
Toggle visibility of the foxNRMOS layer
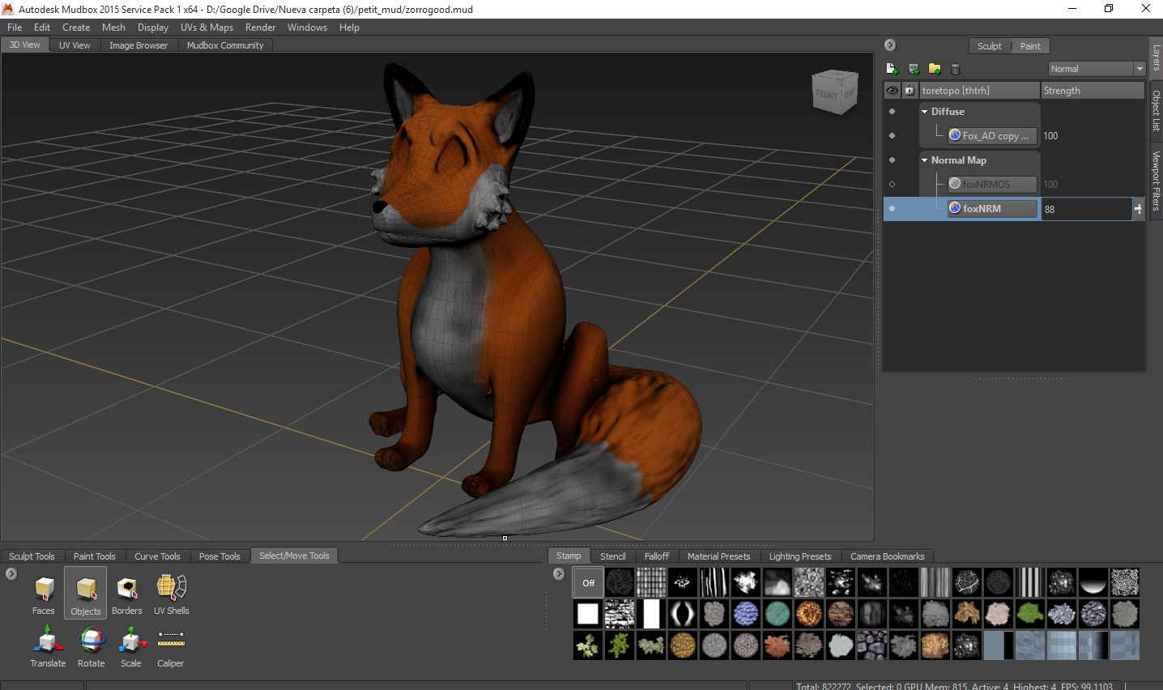[892, 185]
